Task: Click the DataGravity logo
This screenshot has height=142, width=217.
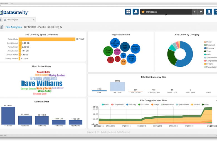Action: [x=14, y=13]
